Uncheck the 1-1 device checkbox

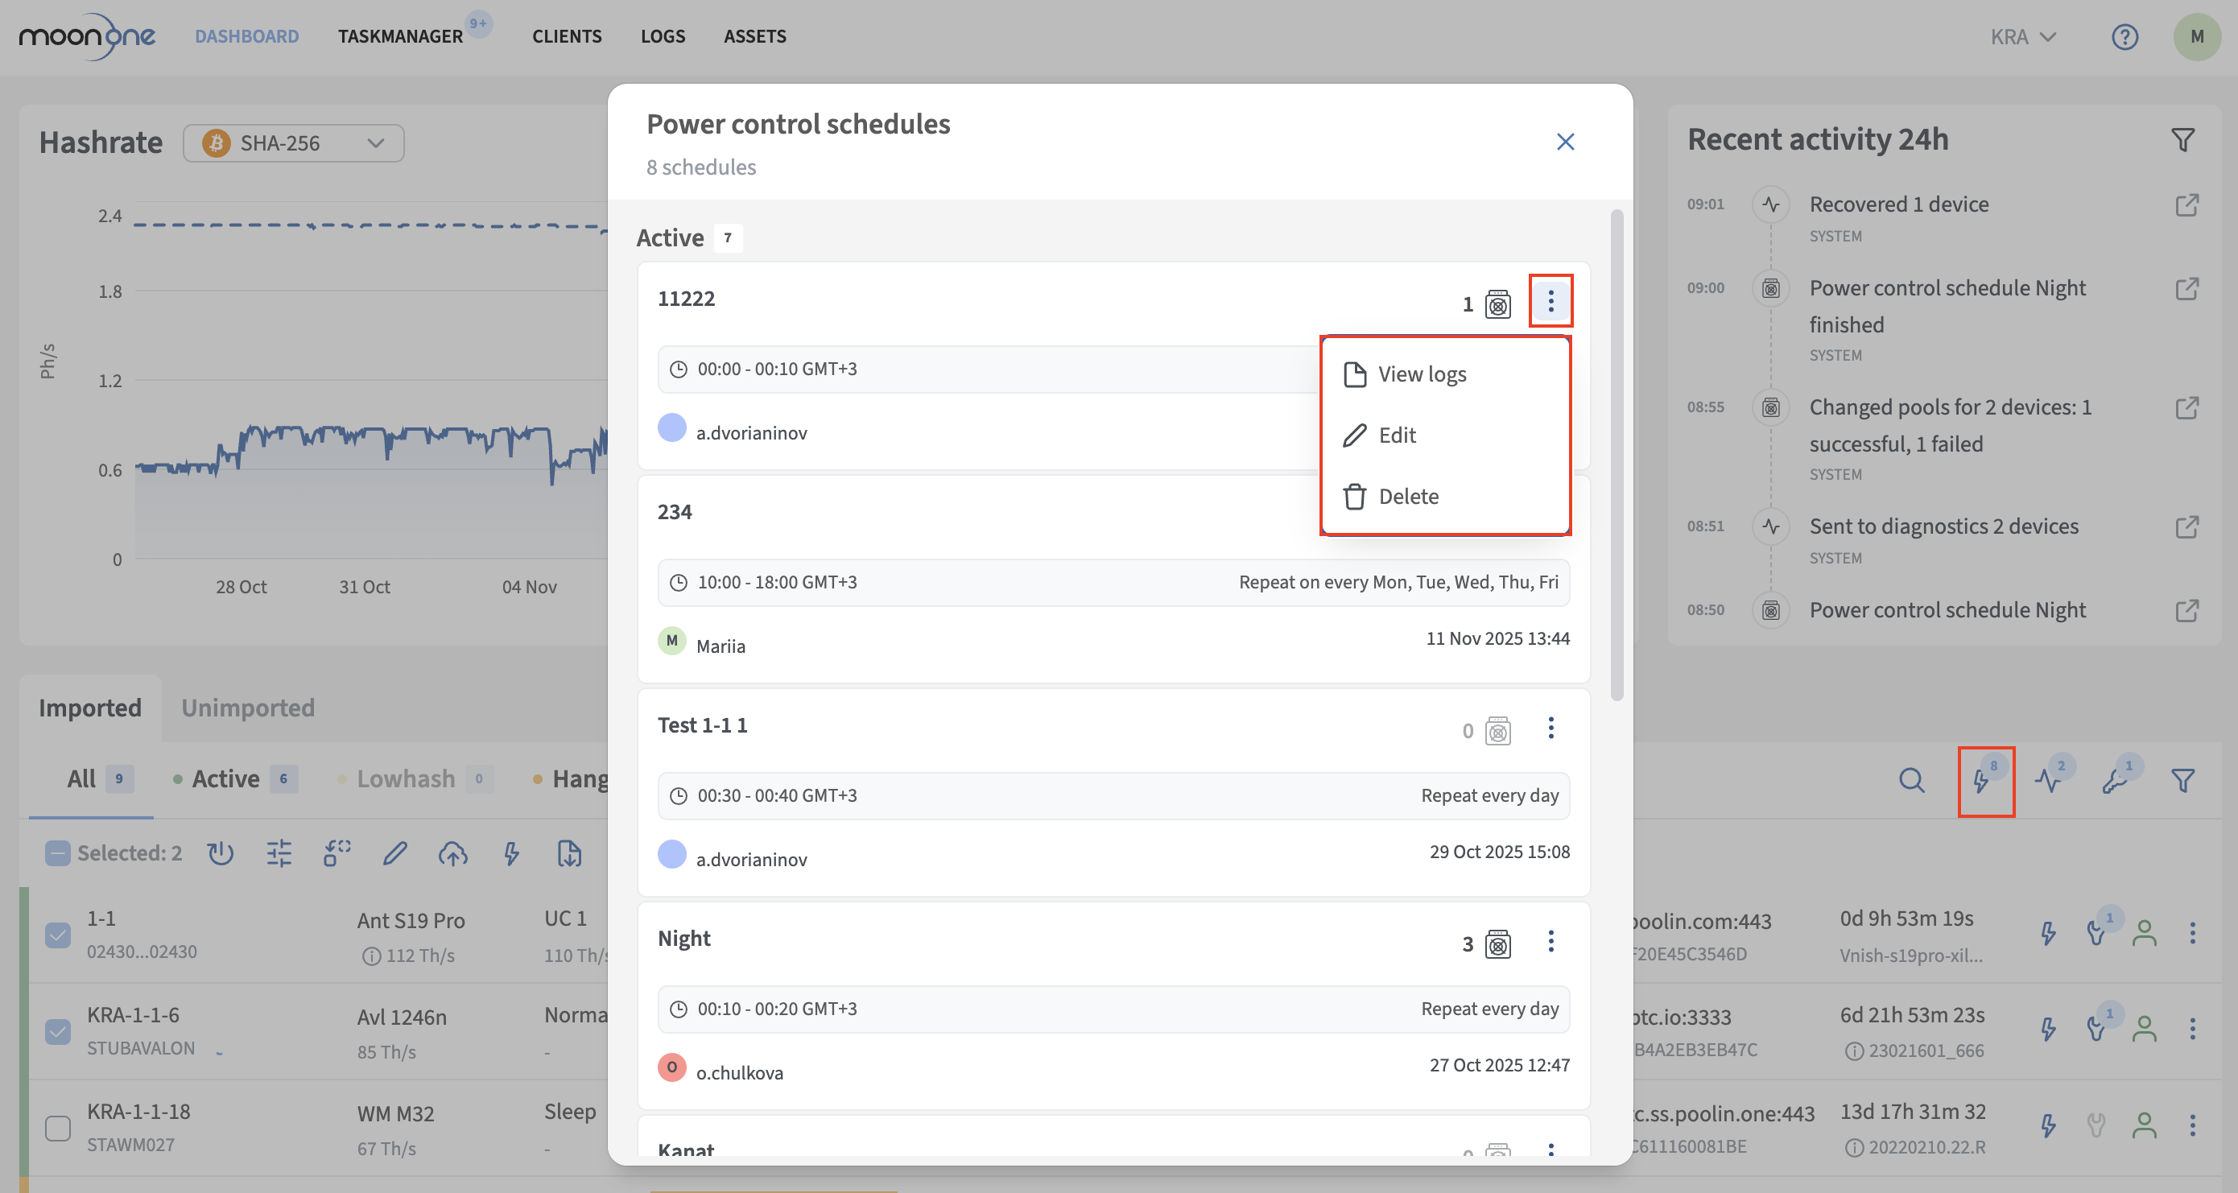coord(57,935)
